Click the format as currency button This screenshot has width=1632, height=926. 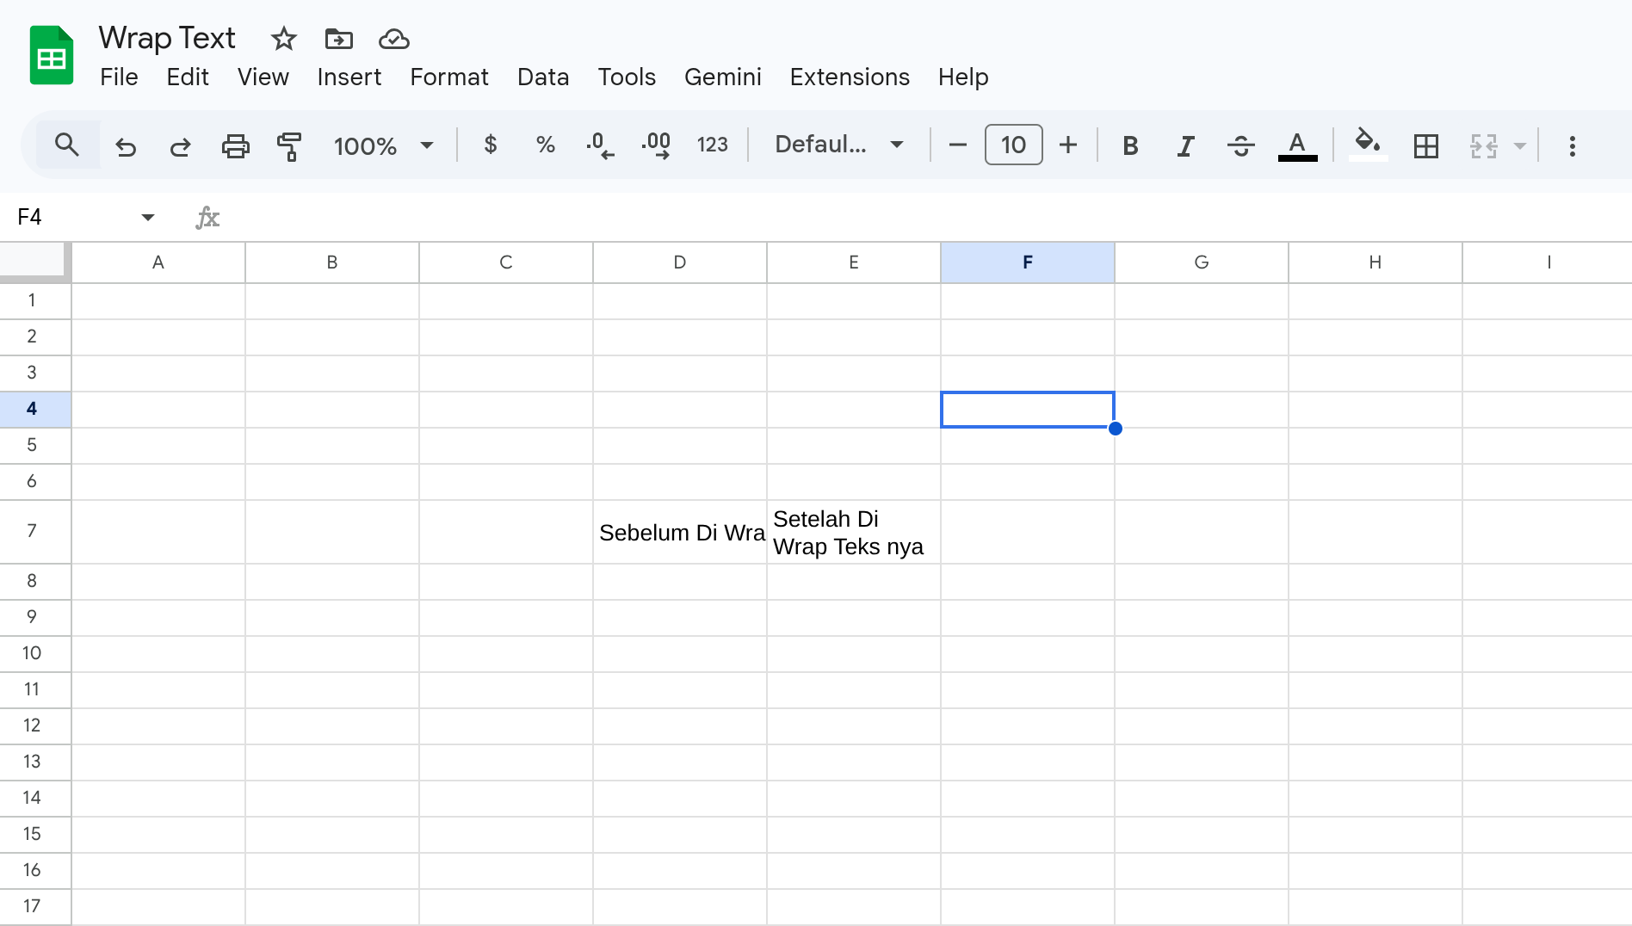491,145
